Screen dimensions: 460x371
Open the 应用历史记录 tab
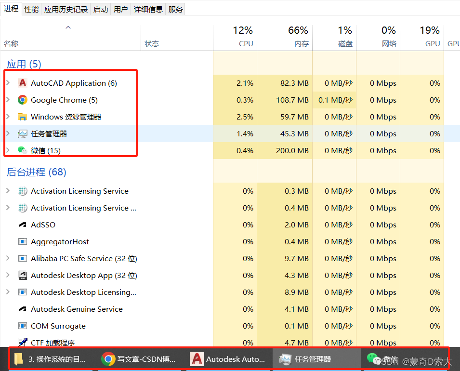66,9
